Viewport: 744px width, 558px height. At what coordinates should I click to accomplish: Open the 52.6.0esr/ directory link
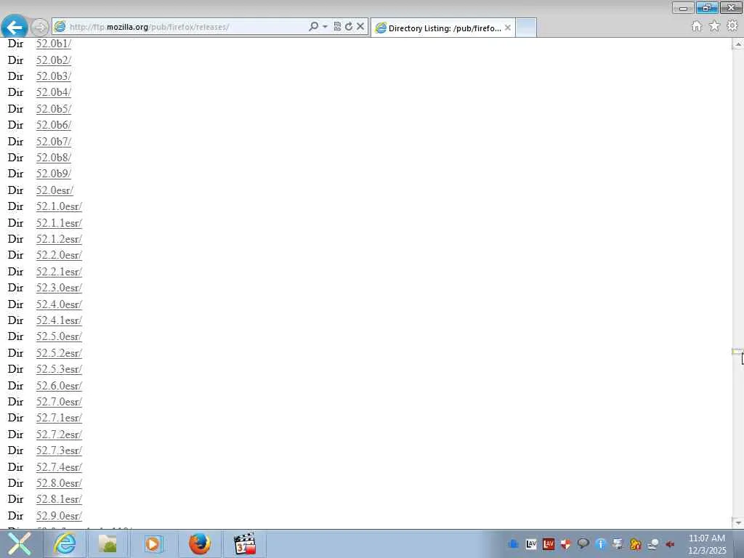59,386
